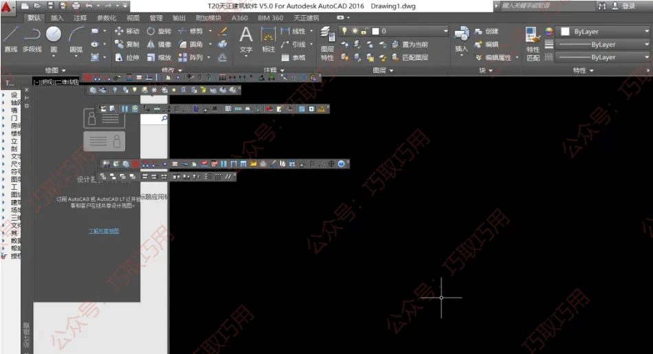Viewport: 653px width, 354px height.
Task: Switch to the 附加模块 ribbon tab
Action: pyautogui.click(x=209, y=17)
